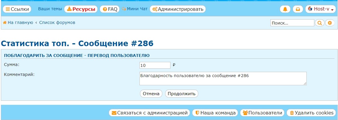The width and height of the screenshot is (338, 120).
Task: Click the home icon in breadcrumbs
Action: [x=5, y=22]
